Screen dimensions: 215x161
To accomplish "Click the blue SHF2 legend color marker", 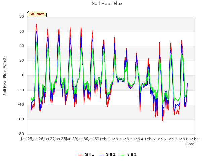I will pos(101,155).
